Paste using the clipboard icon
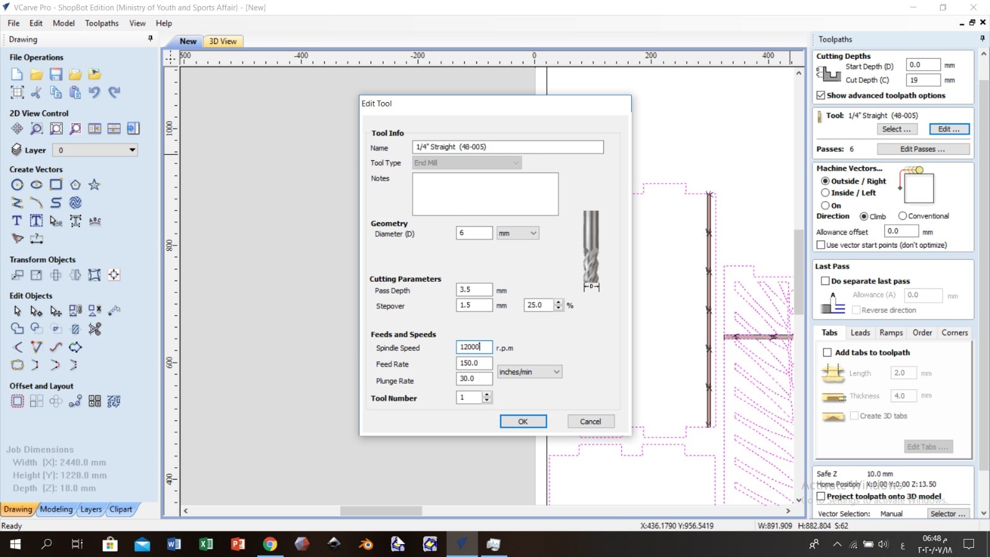990x557 pixels. (x=75, y=93)
